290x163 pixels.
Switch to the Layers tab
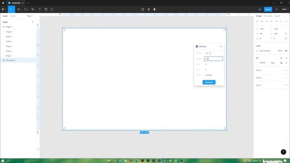click(5, 16)
